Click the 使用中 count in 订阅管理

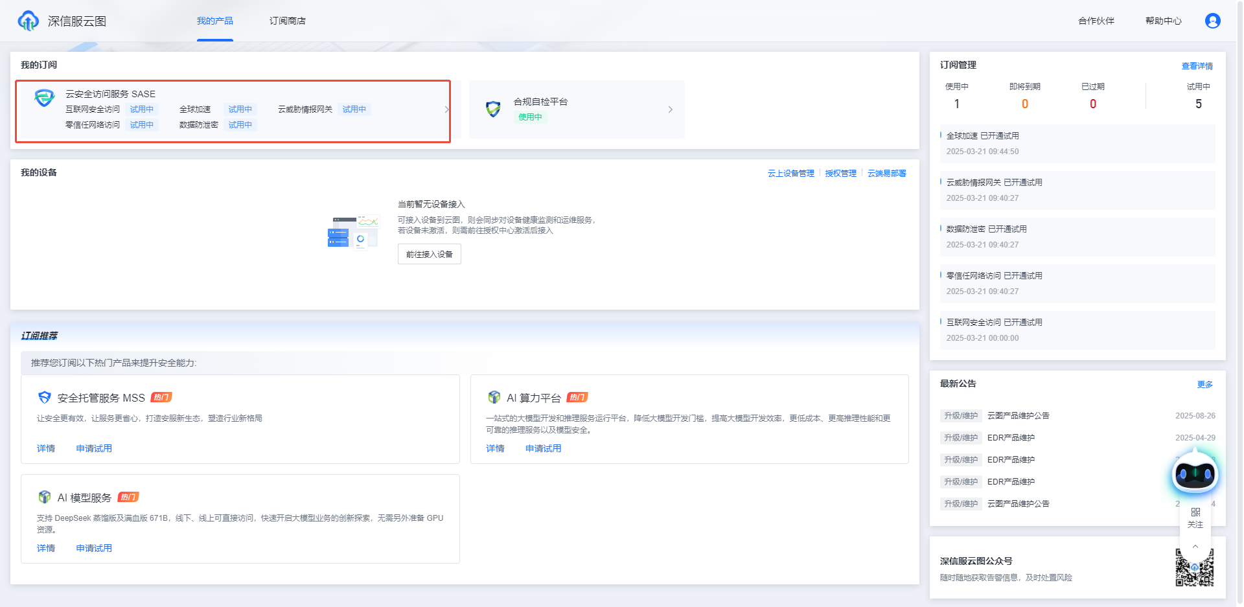pos(957,104)
